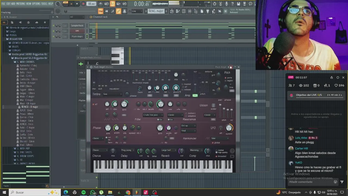
Task: Toggle the motion t. option in Resonance
Action: pyautogui.click(x=191, y=113)
